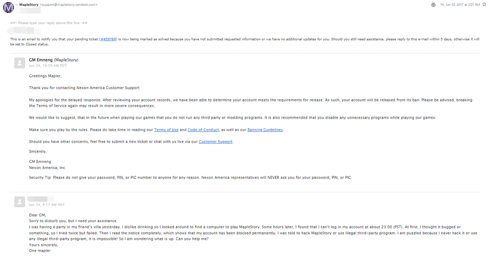Select the MapleStory sender name
The height and width of the screenshot is (257, 489).
(x=29, y=5)
